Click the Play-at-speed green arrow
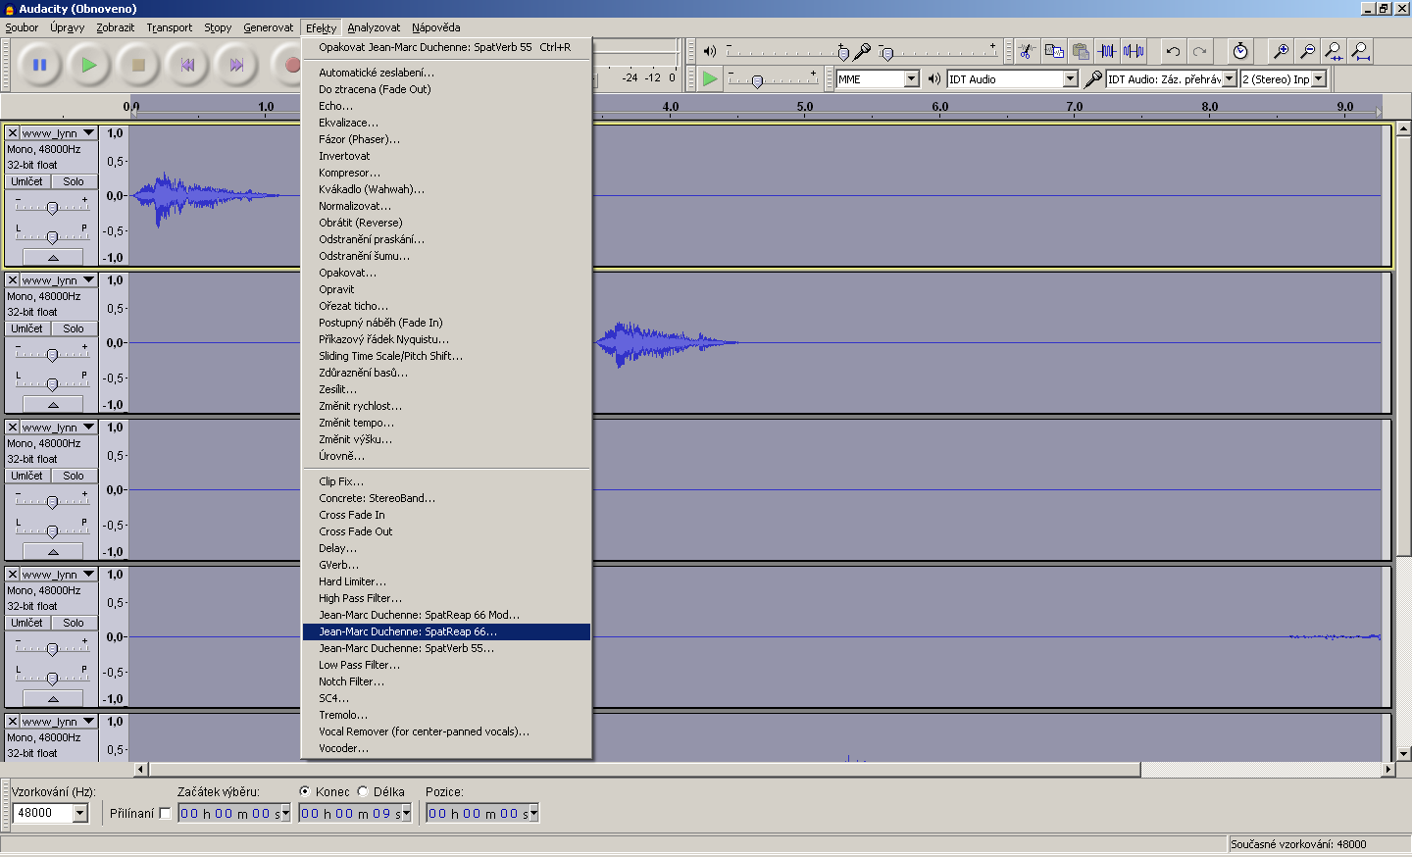Viewport: 1412px width, 857px height. point(710,78)
